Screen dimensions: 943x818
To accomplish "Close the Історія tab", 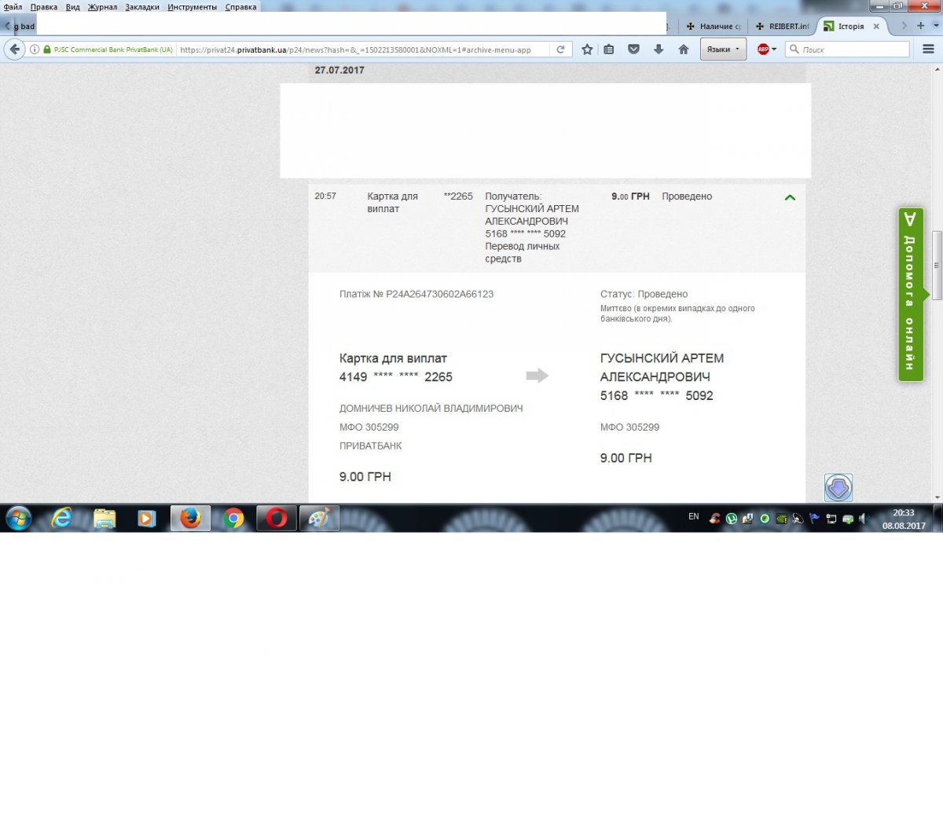I will (876, 26).
